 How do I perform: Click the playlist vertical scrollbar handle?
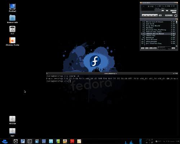176,22
